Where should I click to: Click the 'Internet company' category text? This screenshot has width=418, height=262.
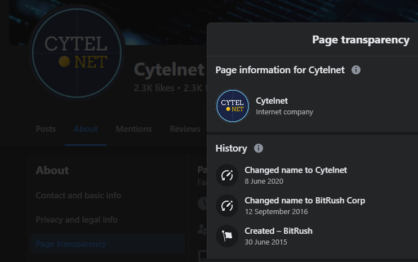pos(284,112)
